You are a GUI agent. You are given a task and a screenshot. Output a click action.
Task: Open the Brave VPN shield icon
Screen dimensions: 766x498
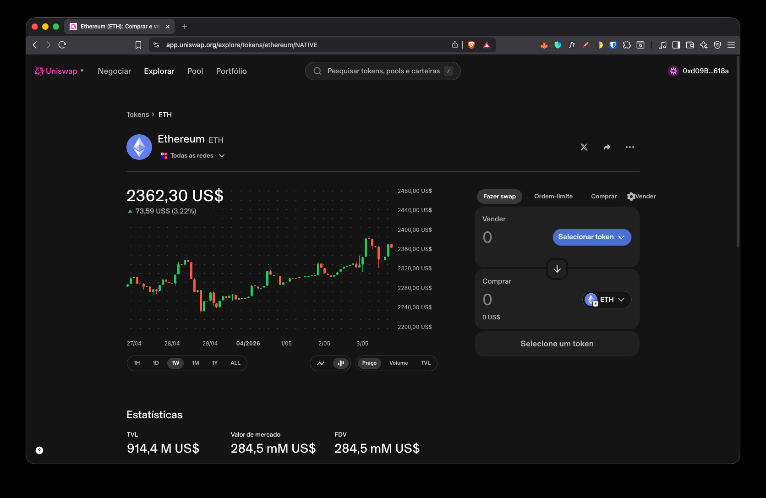coord(717,45)
